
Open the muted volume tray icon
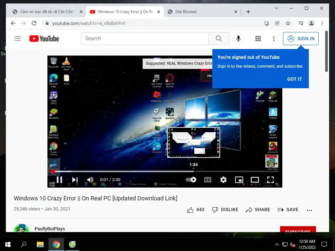[292, 244]
